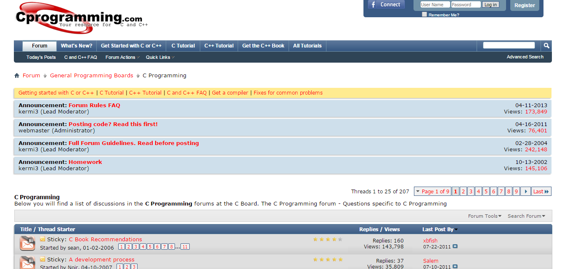Go to page 9 in forum pagination
Viewport: 562px width, 269px height.
(516, 191)
